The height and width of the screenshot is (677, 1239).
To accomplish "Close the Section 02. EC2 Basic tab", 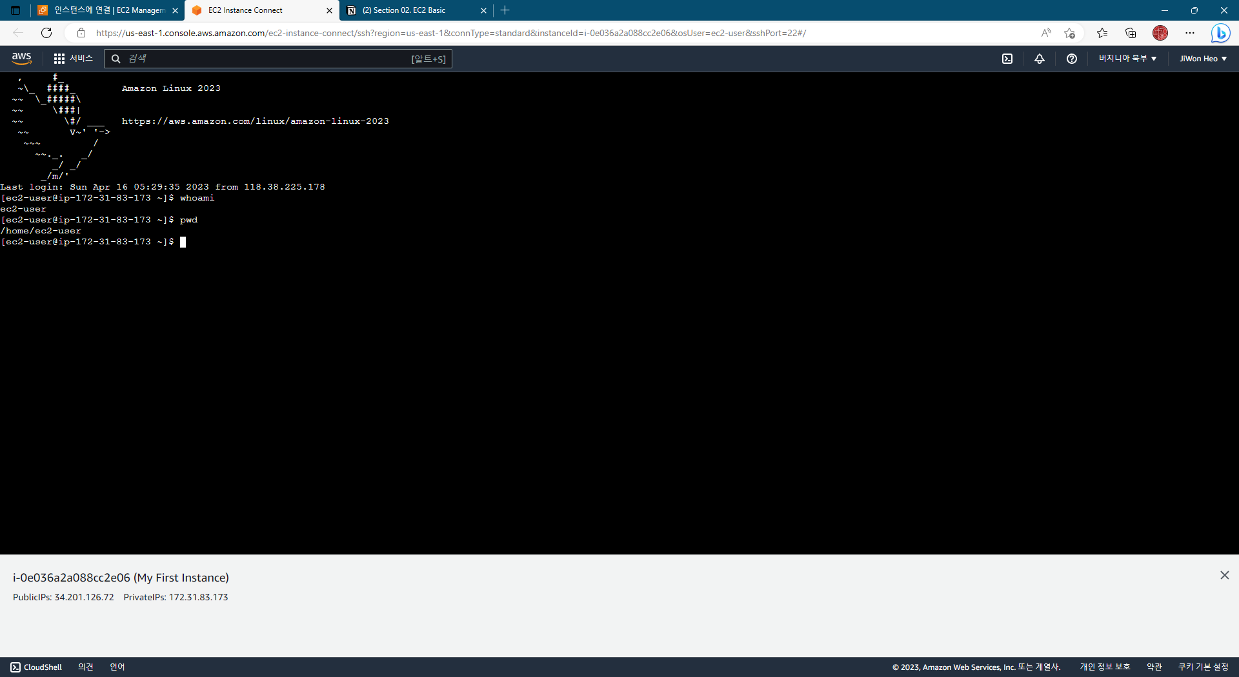I will click(483, 10).
